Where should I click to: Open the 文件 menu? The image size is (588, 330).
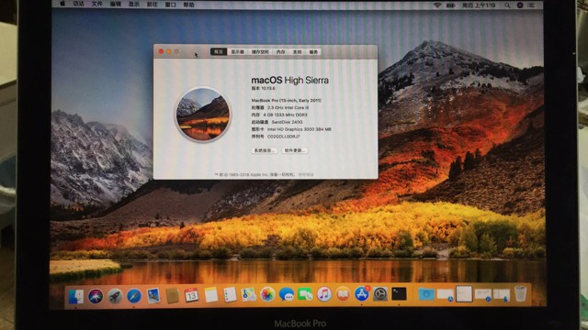(x=97, y=4)
